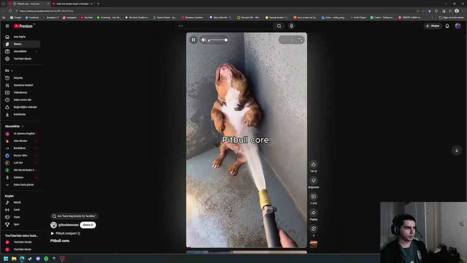Image resolution: width=467 pixels, height=263 pixels.
Task: Open Oyun under Keşfet
Action: (22, 217)
